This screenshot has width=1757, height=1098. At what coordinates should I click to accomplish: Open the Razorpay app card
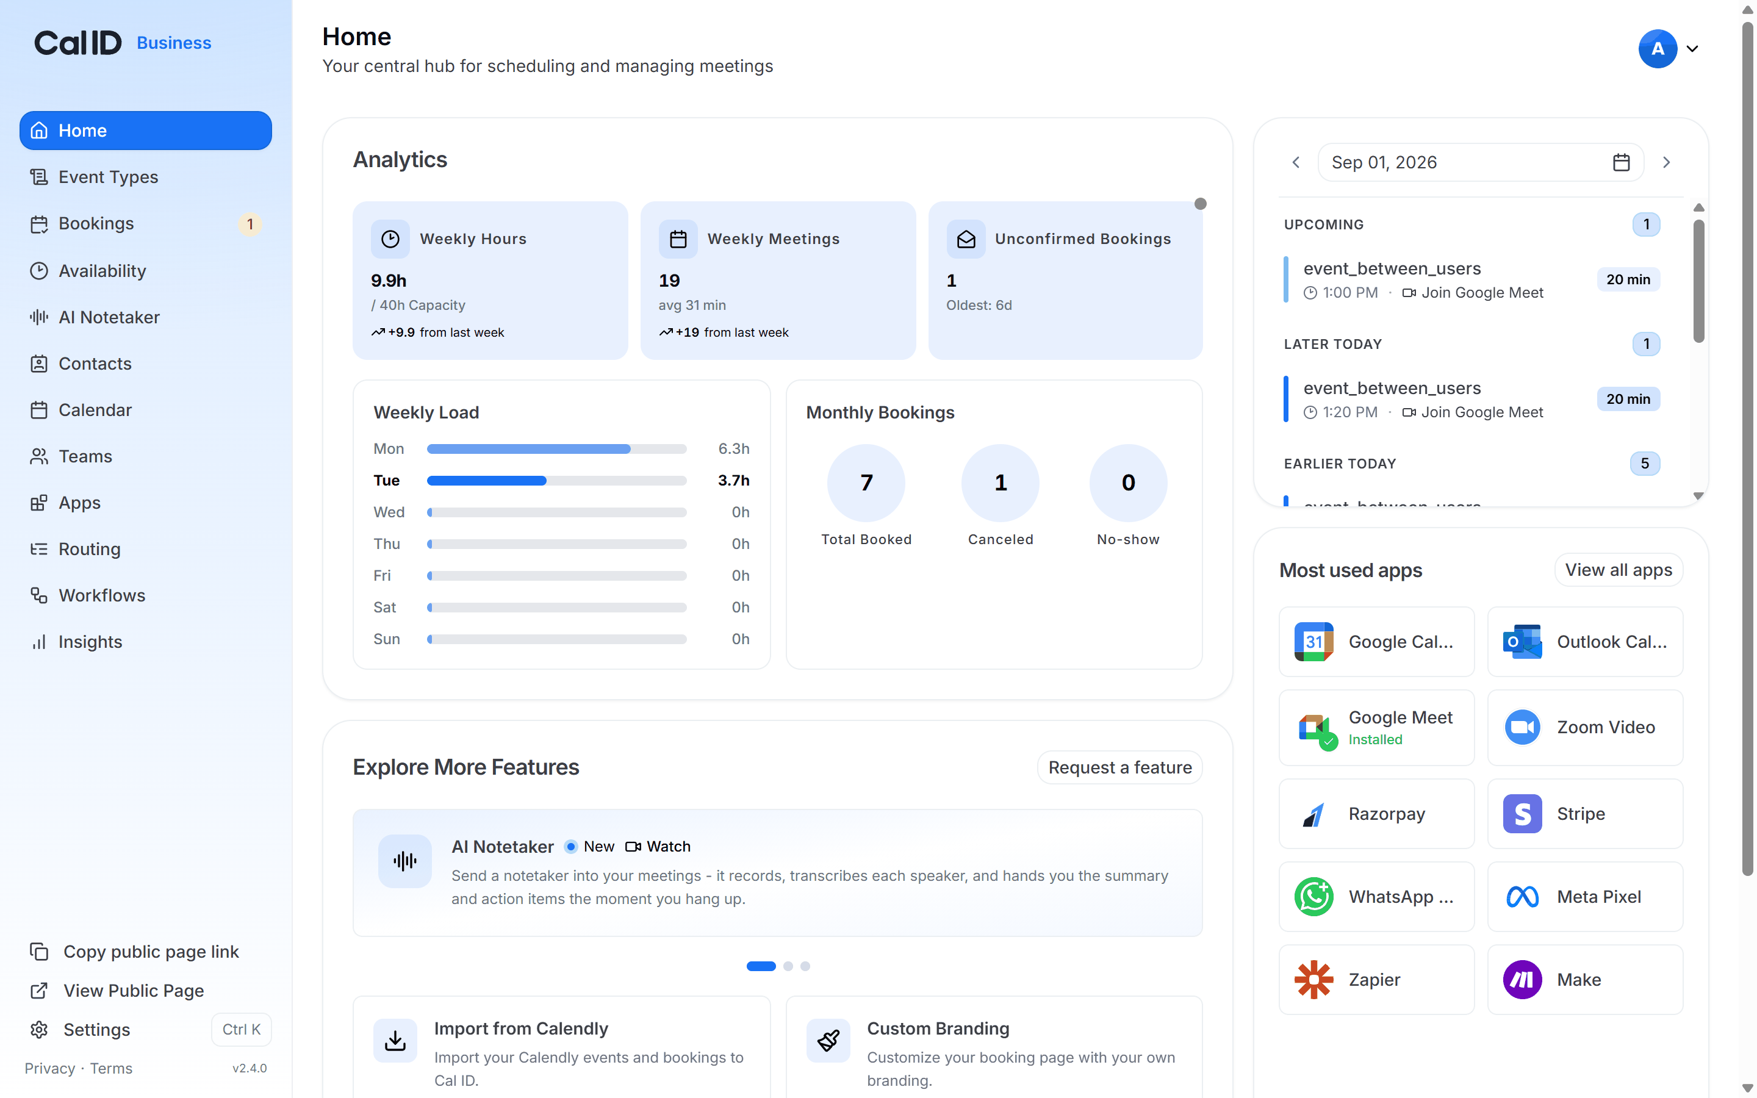coord(1376,814)
